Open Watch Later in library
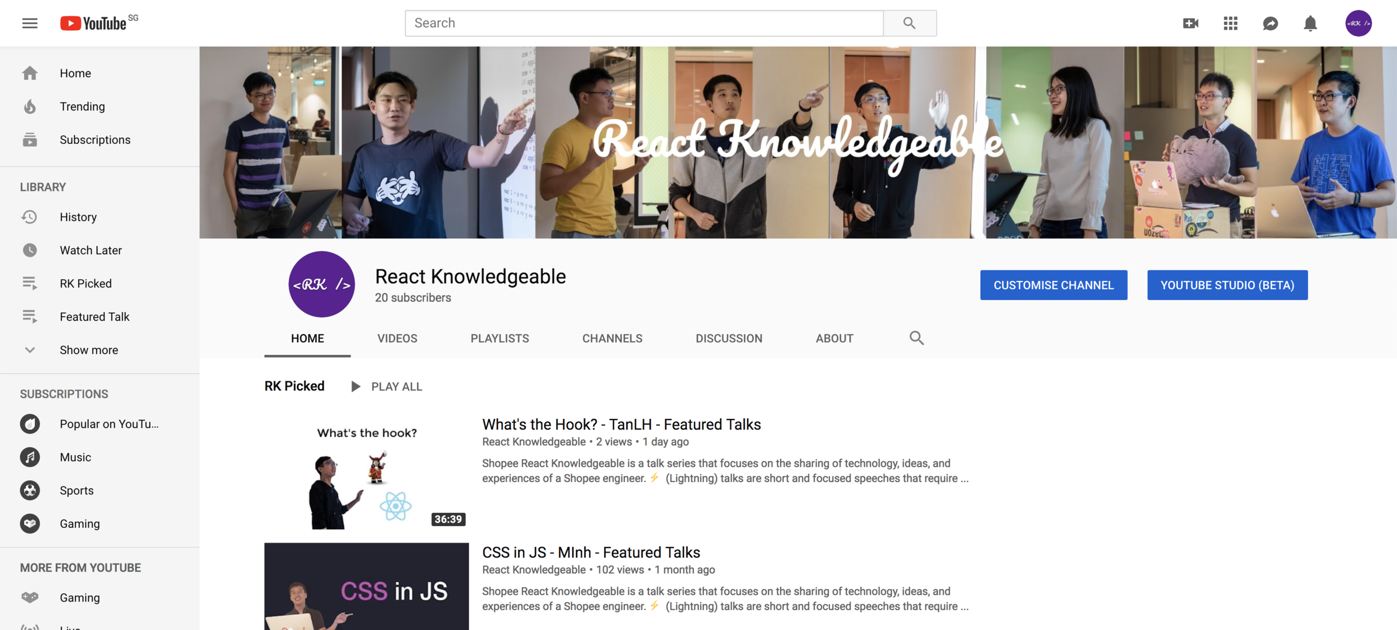 coord(91,250)
